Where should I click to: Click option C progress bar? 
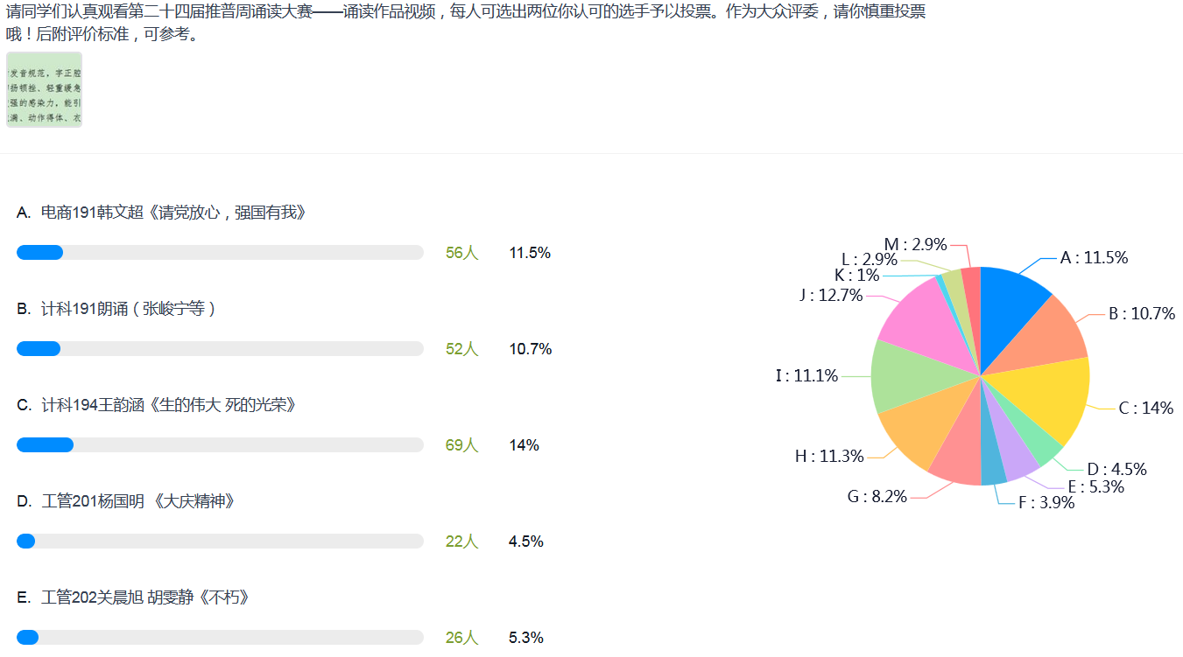pos(220,445)
